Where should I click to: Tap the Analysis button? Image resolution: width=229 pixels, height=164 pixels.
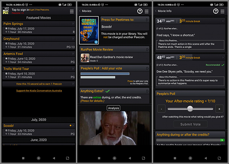[113, 108]
